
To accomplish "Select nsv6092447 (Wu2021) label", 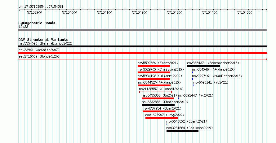I will (x=196, y=95).
